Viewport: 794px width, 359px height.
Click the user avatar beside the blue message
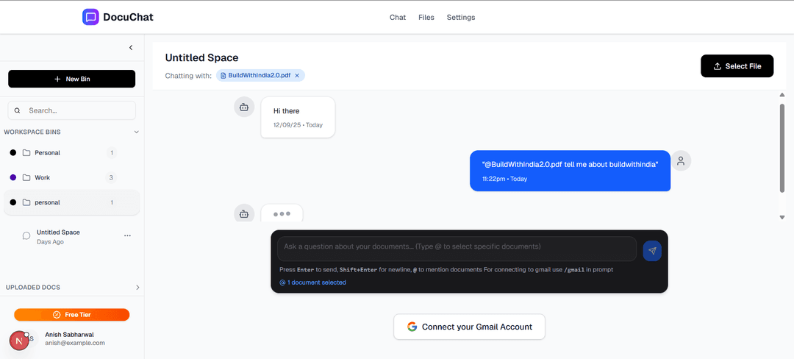[x=681, y=161]
